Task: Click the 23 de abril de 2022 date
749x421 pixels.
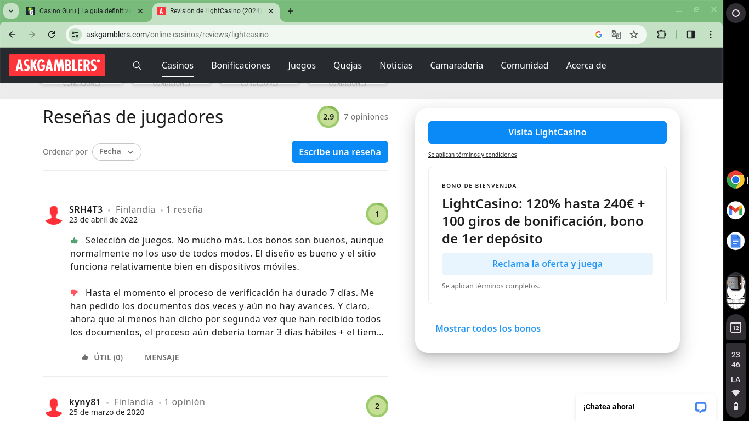Action: click(x=103, y=220)
